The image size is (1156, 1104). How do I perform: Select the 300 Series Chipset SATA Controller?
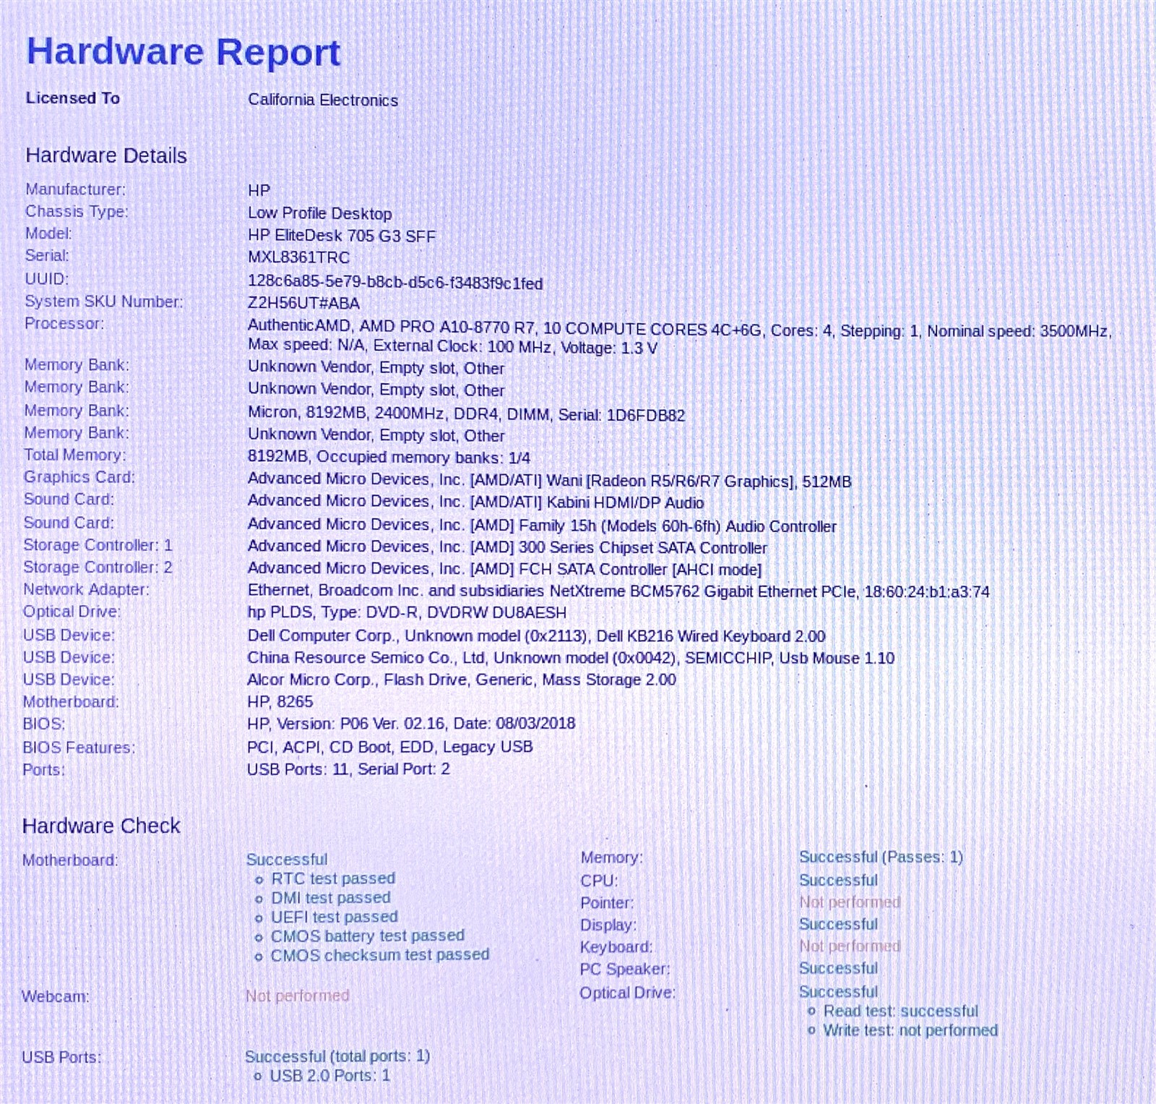(507, 547)
